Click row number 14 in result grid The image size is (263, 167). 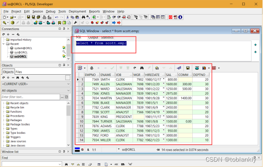tap(81, 140)
